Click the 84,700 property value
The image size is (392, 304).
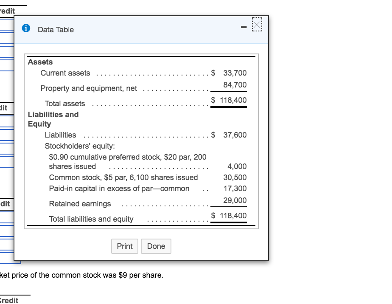pyautogui.click(x=235, y=85)
